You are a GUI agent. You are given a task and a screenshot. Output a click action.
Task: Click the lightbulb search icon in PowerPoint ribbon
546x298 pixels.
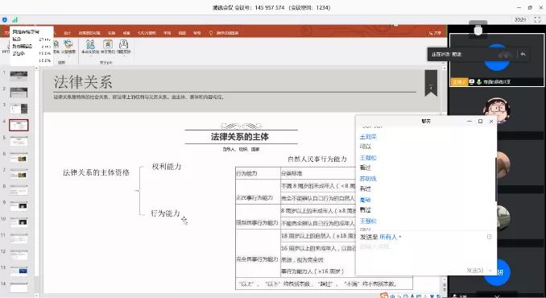[x=211, y=33]
